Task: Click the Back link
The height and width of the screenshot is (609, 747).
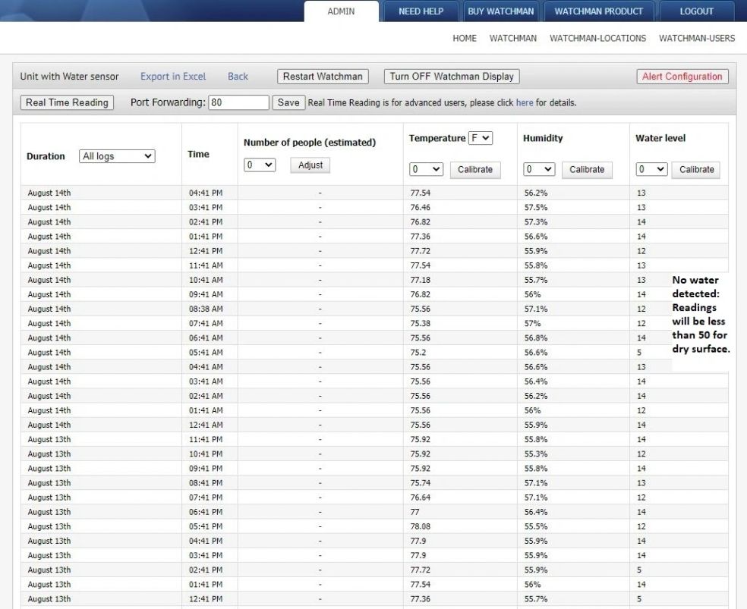Action: [x=238, y=76]
